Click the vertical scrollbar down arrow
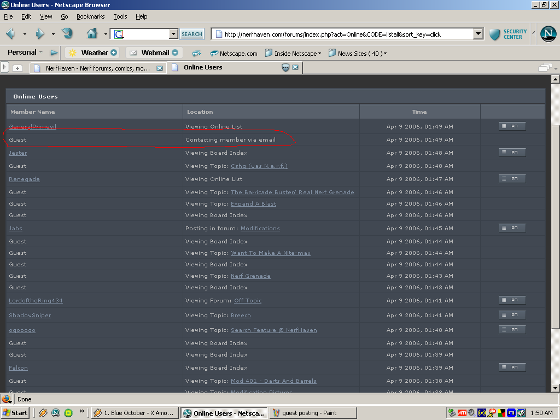560x420 pixels. coord(556,388)
